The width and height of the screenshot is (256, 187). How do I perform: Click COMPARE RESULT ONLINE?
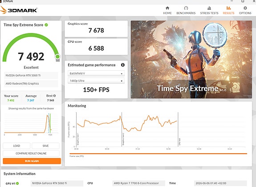[x=31, y=153]
